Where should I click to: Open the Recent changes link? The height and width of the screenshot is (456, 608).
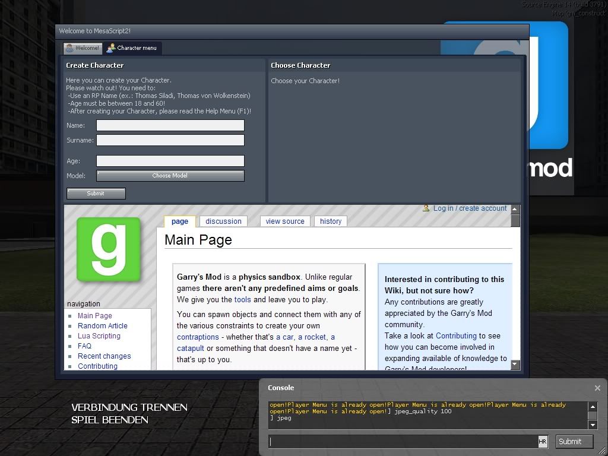(x=104, y=356)
